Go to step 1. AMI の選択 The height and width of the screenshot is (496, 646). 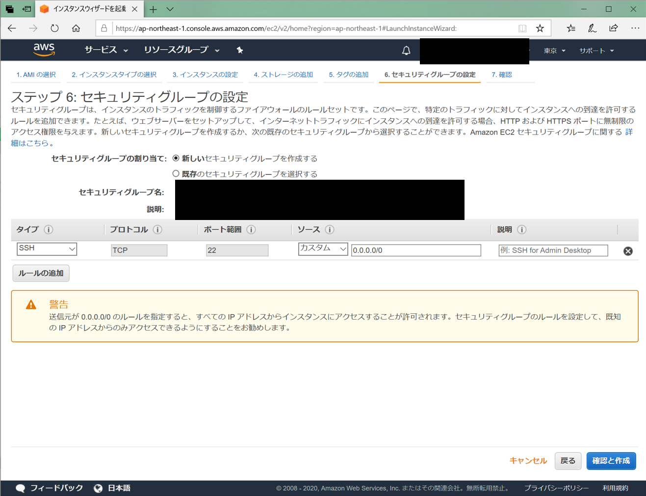(x=36, y=75)
